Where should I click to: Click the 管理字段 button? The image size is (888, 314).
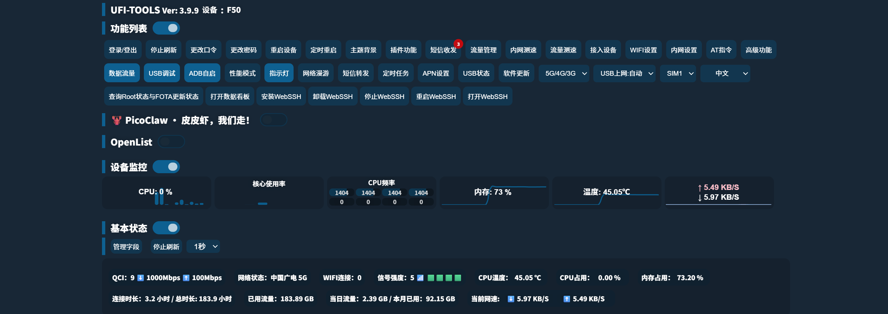tap(126, 247)
